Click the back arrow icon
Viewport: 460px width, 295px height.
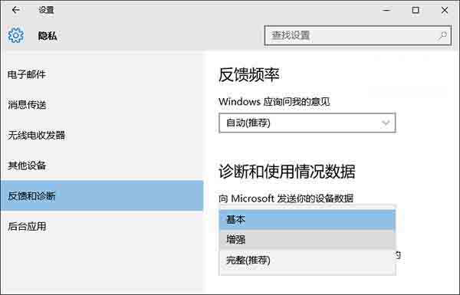click(15, 10)
